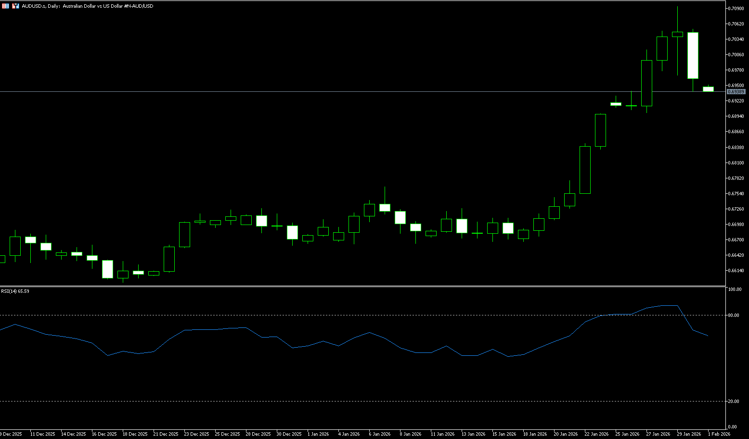This screenshot has width=749, height=439.
Task: Click the current price tag 0.69389
Action: (736, 91)
